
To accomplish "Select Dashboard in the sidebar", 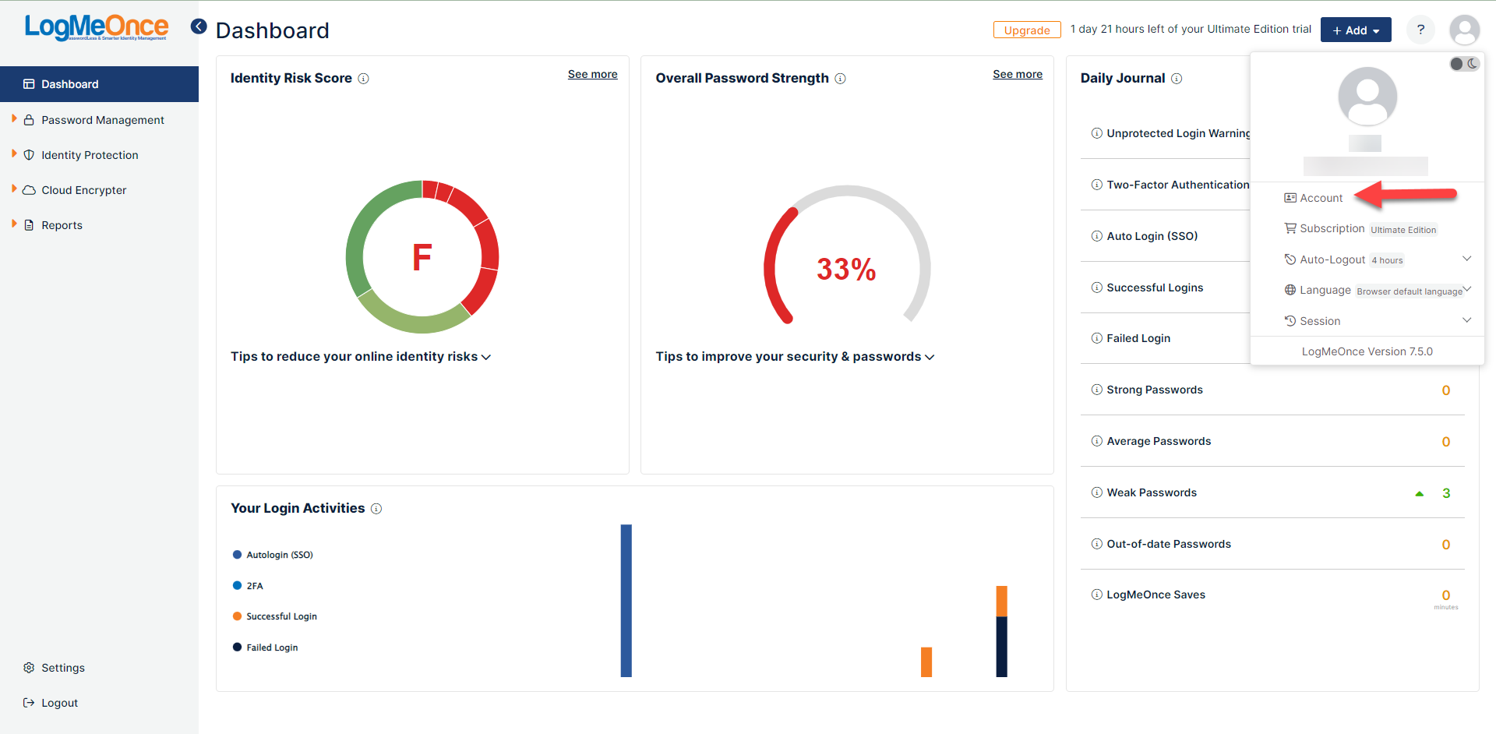I will 99,84.
